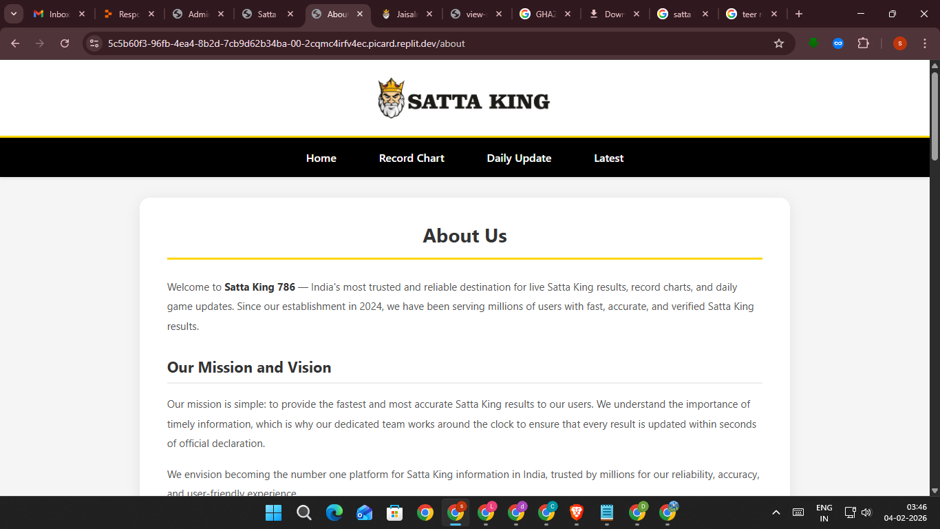Viewport: 940px width, 529px height.
Task: Switch to the Jaisalmer browser tab
Action: [x=402, y=14]
